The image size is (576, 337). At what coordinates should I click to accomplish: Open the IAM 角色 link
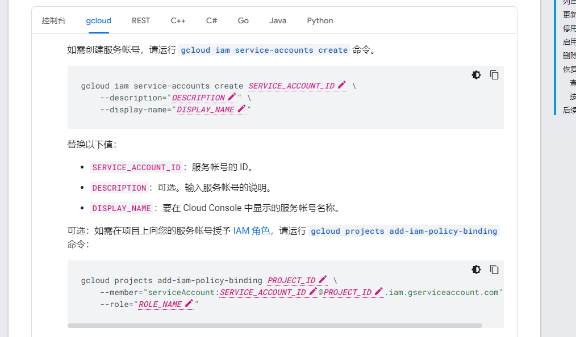coord(251,231)
